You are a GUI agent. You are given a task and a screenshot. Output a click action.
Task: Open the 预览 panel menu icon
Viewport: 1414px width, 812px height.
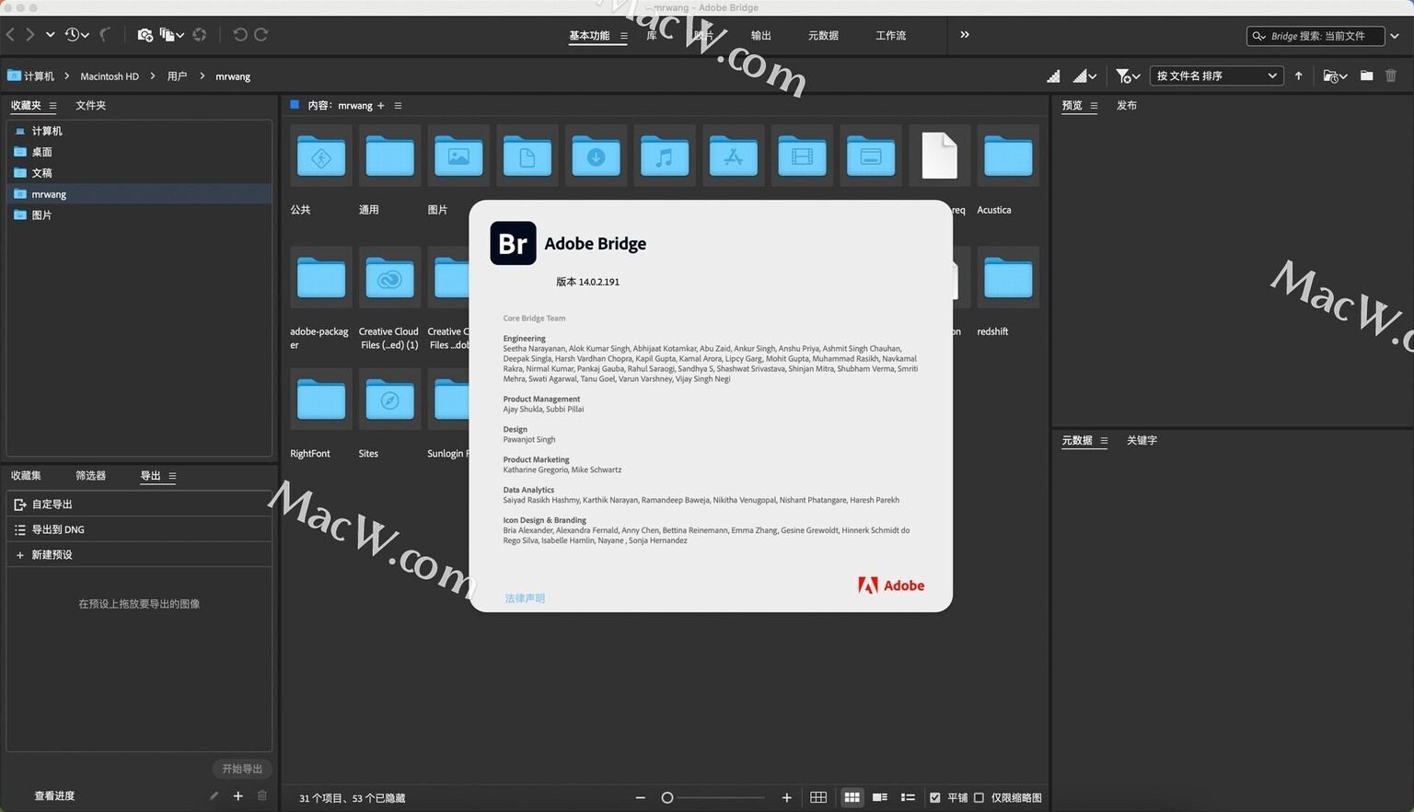[x=1094, y=106]
